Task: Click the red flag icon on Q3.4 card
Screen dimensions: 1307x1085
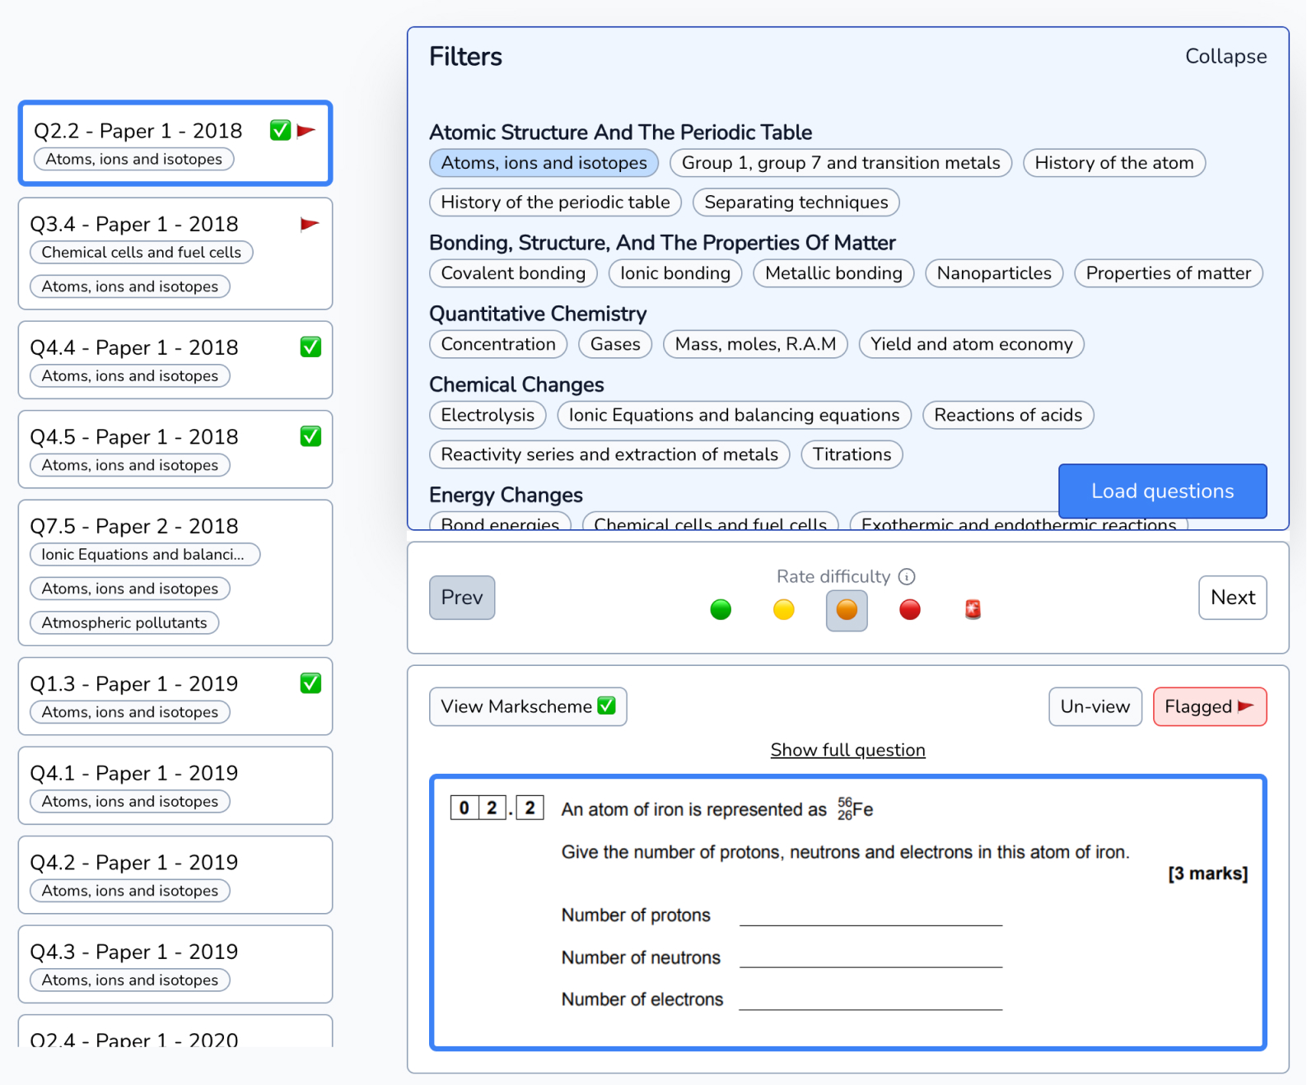Action: 310,224
